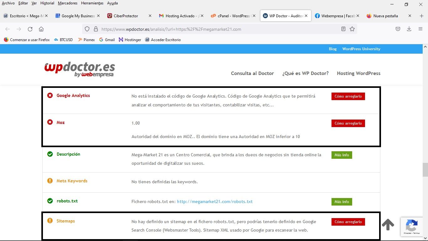This screenshot has height=241, width=428.
Task: Open the Pocket save icon
Action: pyautogui.click(x=398, y=29)
